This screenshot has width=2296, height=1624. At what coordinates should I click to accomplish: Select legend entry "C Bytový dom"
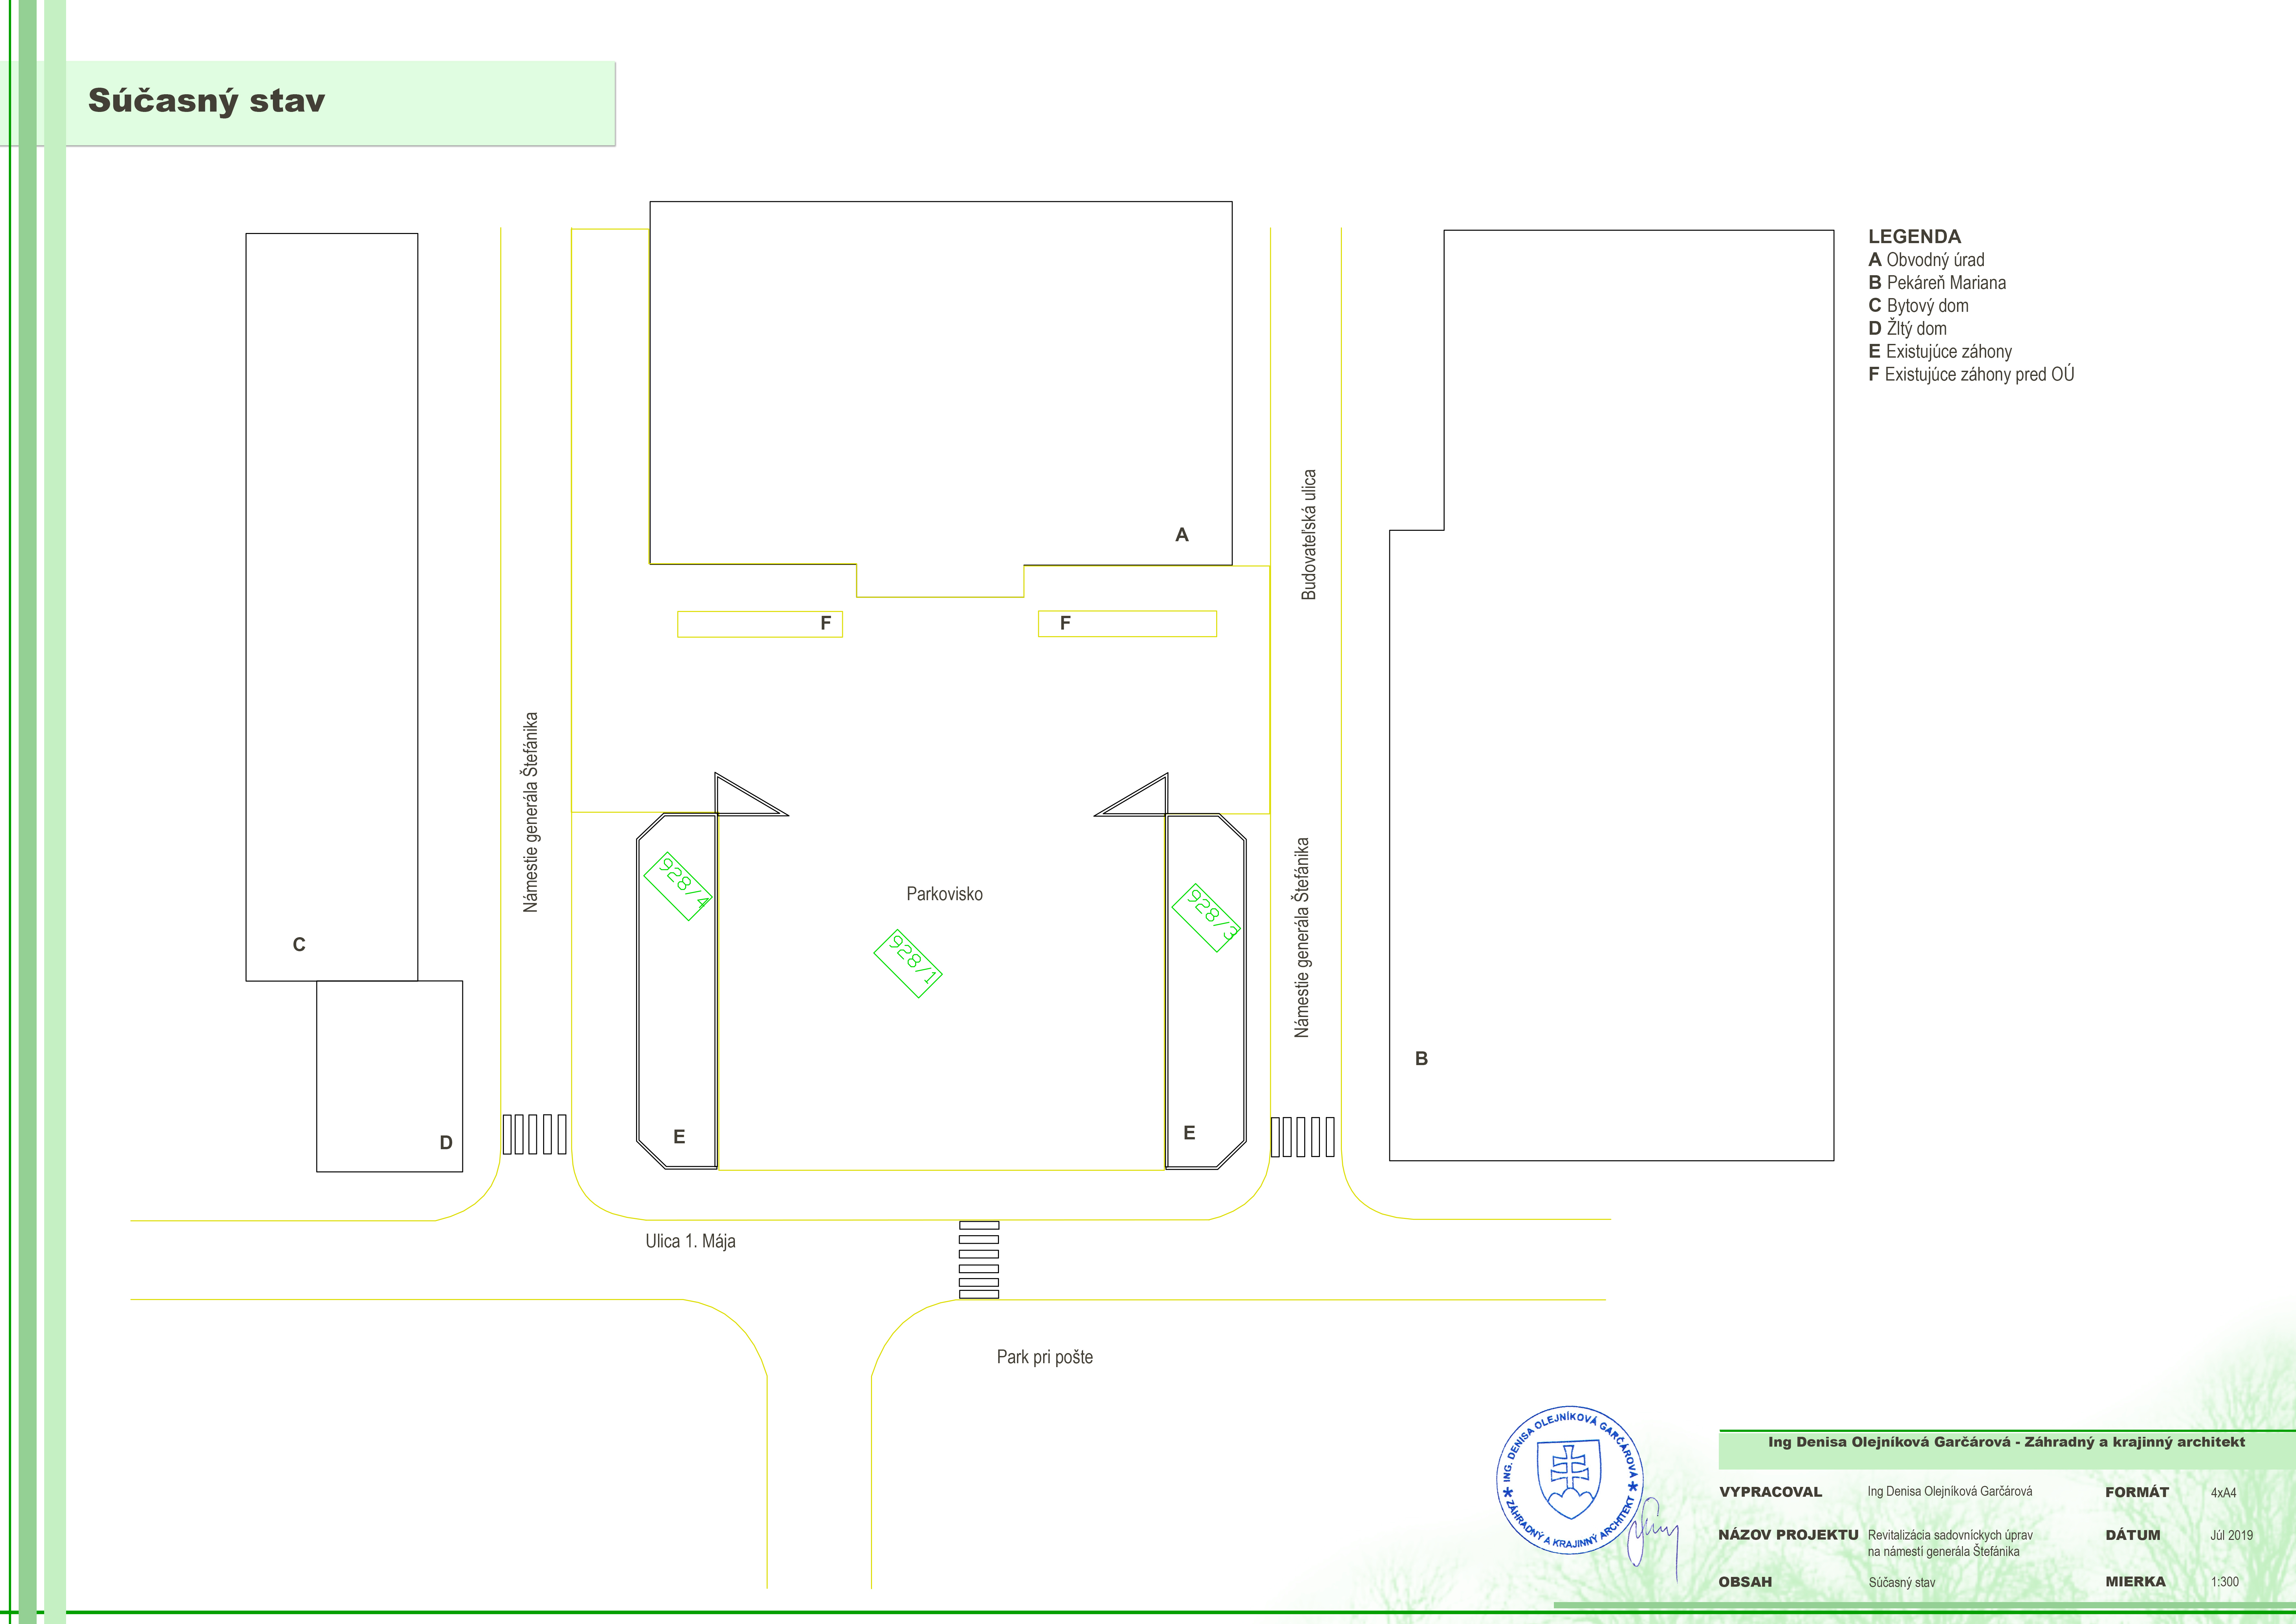click(1918, 306)
